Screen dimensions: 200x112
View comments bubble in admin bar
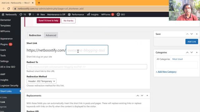31,15
